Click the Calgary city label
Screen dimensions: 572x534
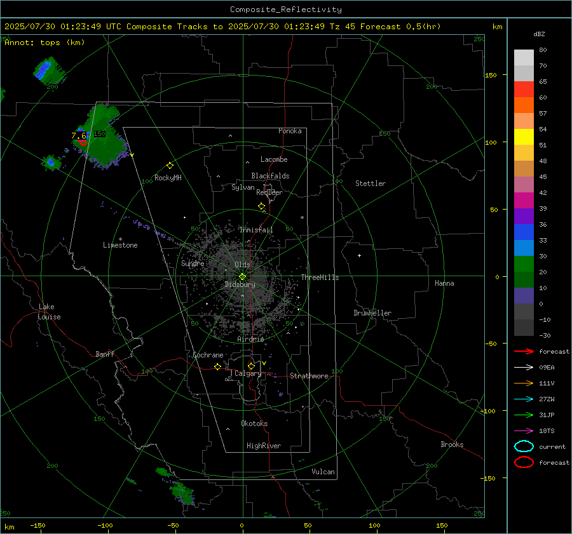tap(248, 373)
